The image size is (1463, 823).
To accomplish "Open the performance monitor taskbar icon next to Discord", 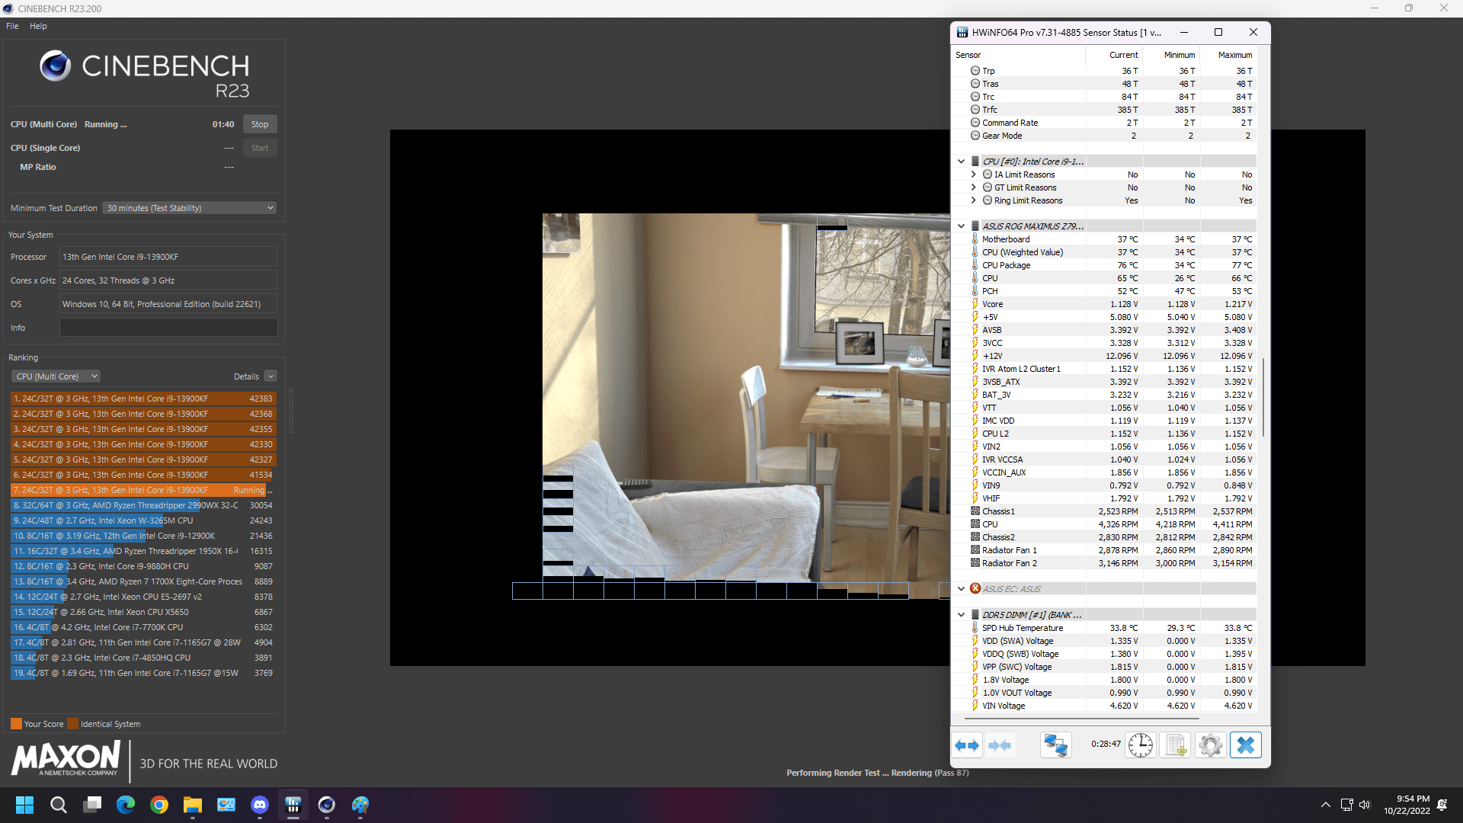I will point(226,805).
